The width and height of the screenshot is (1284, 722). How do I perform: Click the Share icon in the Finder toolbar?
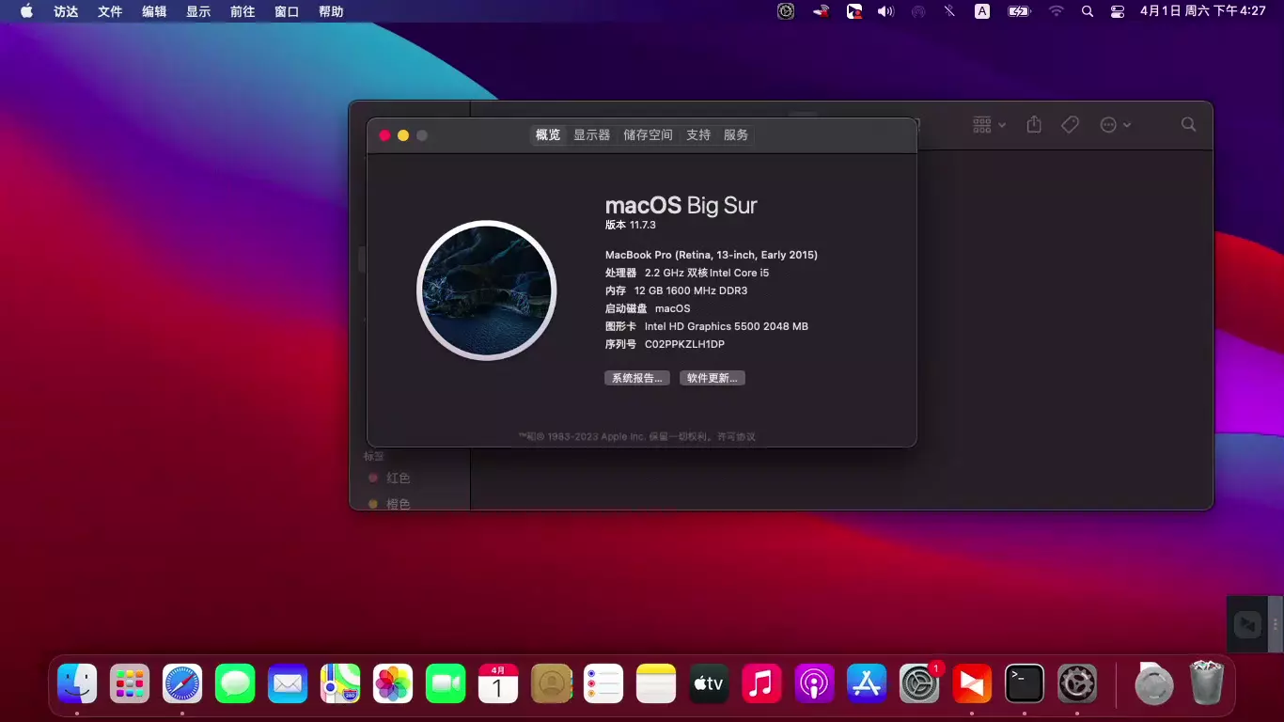(1034, 124)
